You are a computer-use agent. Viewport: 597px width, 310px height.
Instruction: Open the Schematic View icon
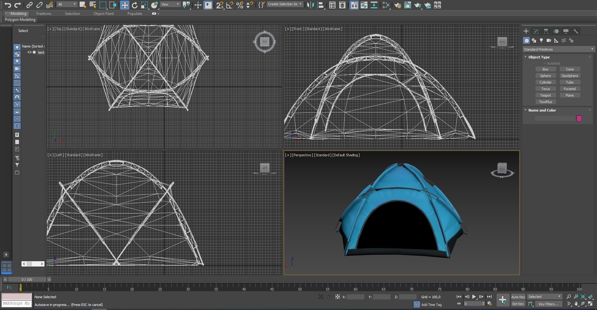(x=374, y=5)
